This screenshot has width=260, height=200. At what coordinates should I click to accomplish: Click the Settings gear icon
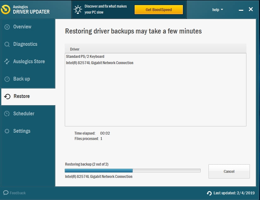[x=7, y=131]
